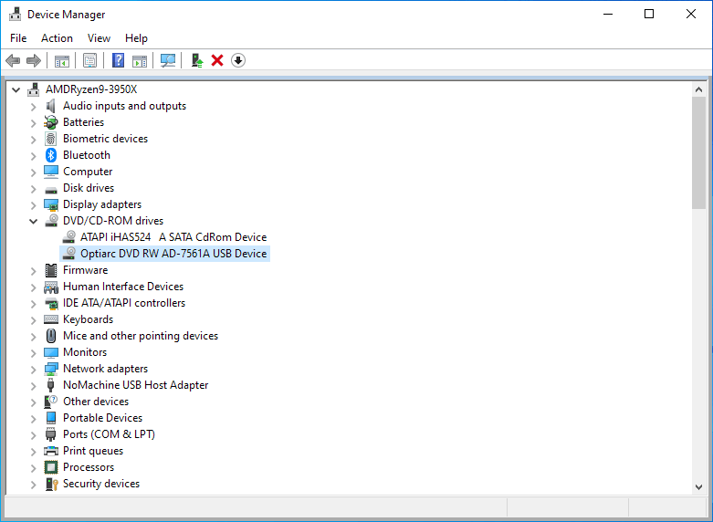Expand the Disk drives category chevron
Viewport: 713px width, 522px height.
click(33, 188)
